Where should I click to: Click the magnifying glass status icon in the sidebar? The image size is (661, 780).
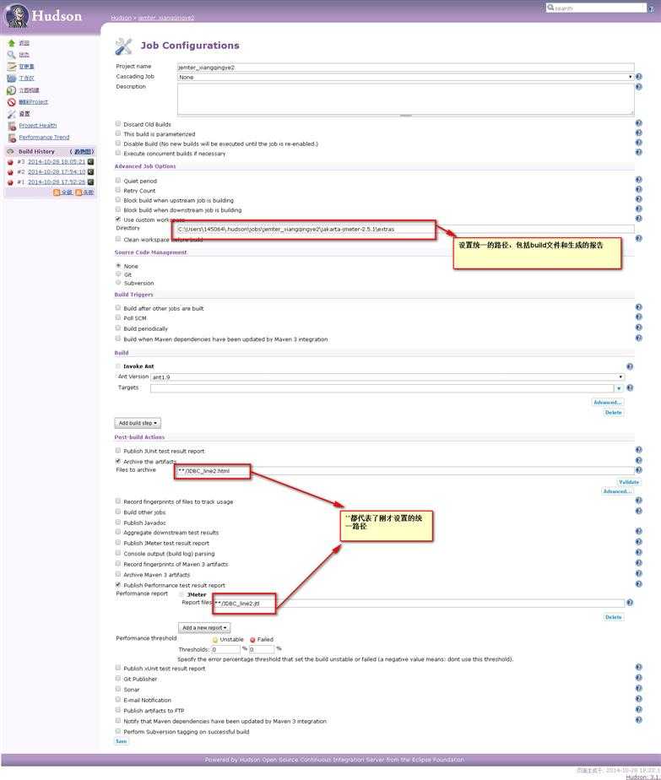pos(12,54)
